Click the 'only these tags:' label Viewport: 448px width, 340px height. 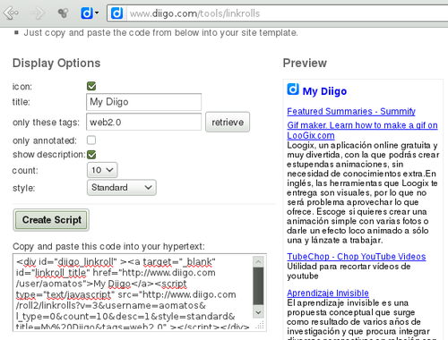[x=46, y=123]
